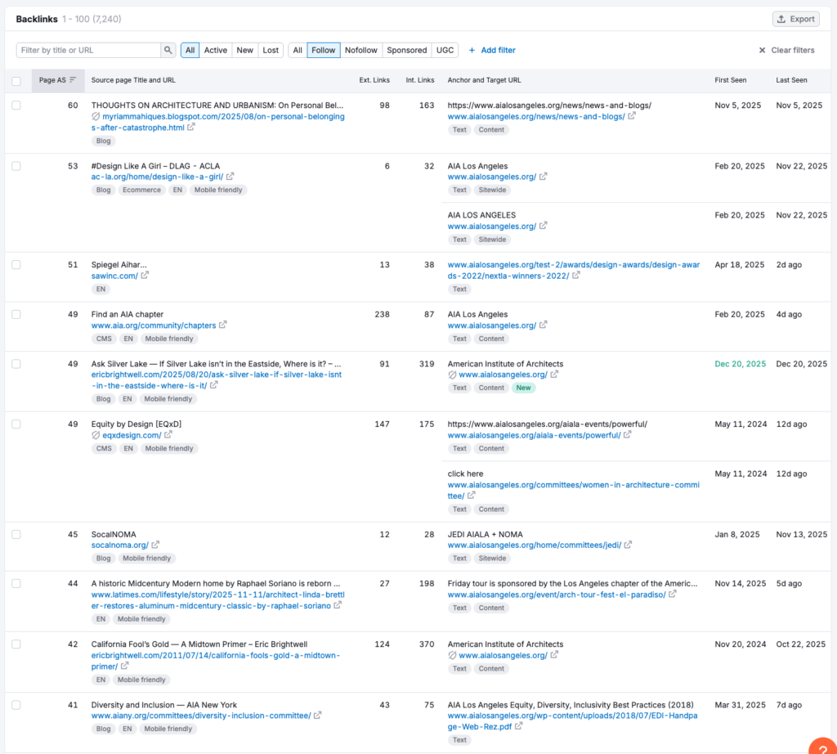
Task: Check the row for Spiegel Aihar backlink
Action: [x=16, y=265]
